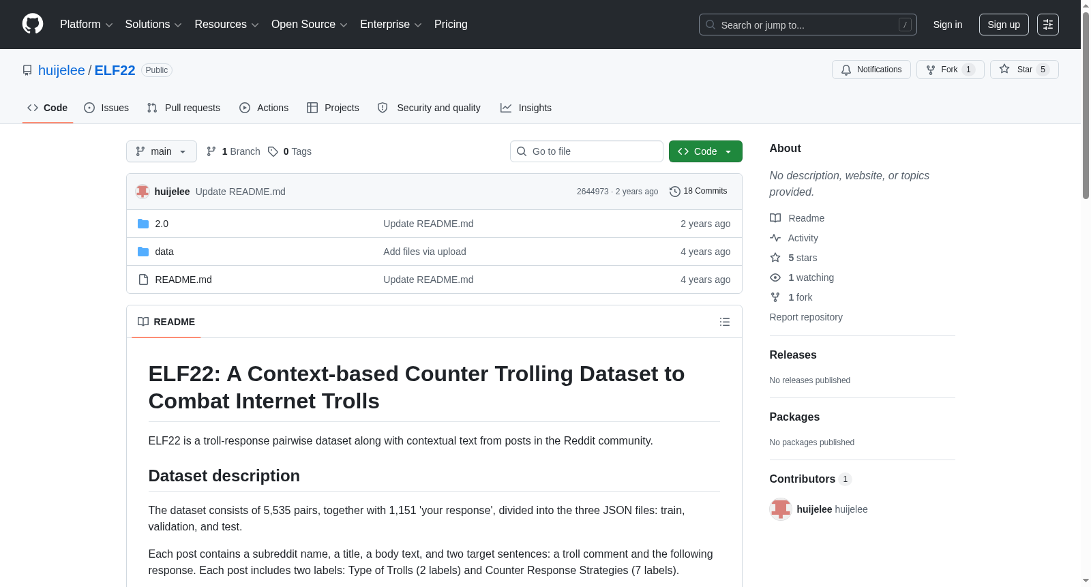The width and height of the screenshot is (1091, 587).
Task: Click the Readme book icon in About
Action: [775, 218]
